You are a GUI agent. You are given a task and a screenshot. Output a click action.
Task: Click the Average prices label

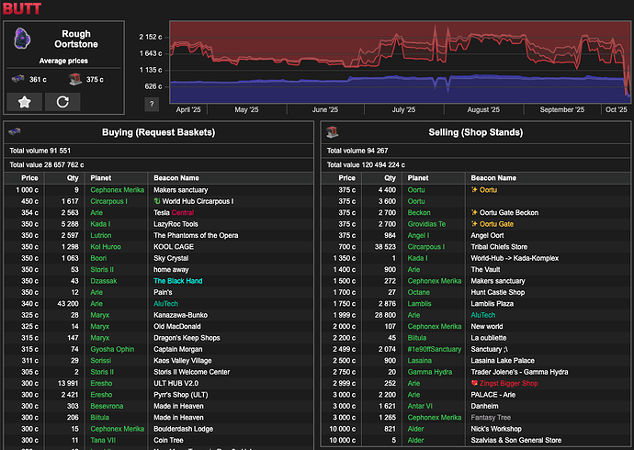63,61
